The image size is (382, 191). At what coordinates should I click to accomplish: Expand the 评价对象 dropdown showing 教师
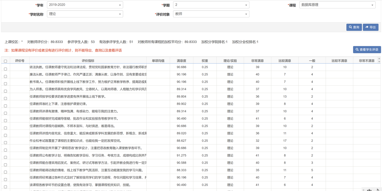point(211,14)
